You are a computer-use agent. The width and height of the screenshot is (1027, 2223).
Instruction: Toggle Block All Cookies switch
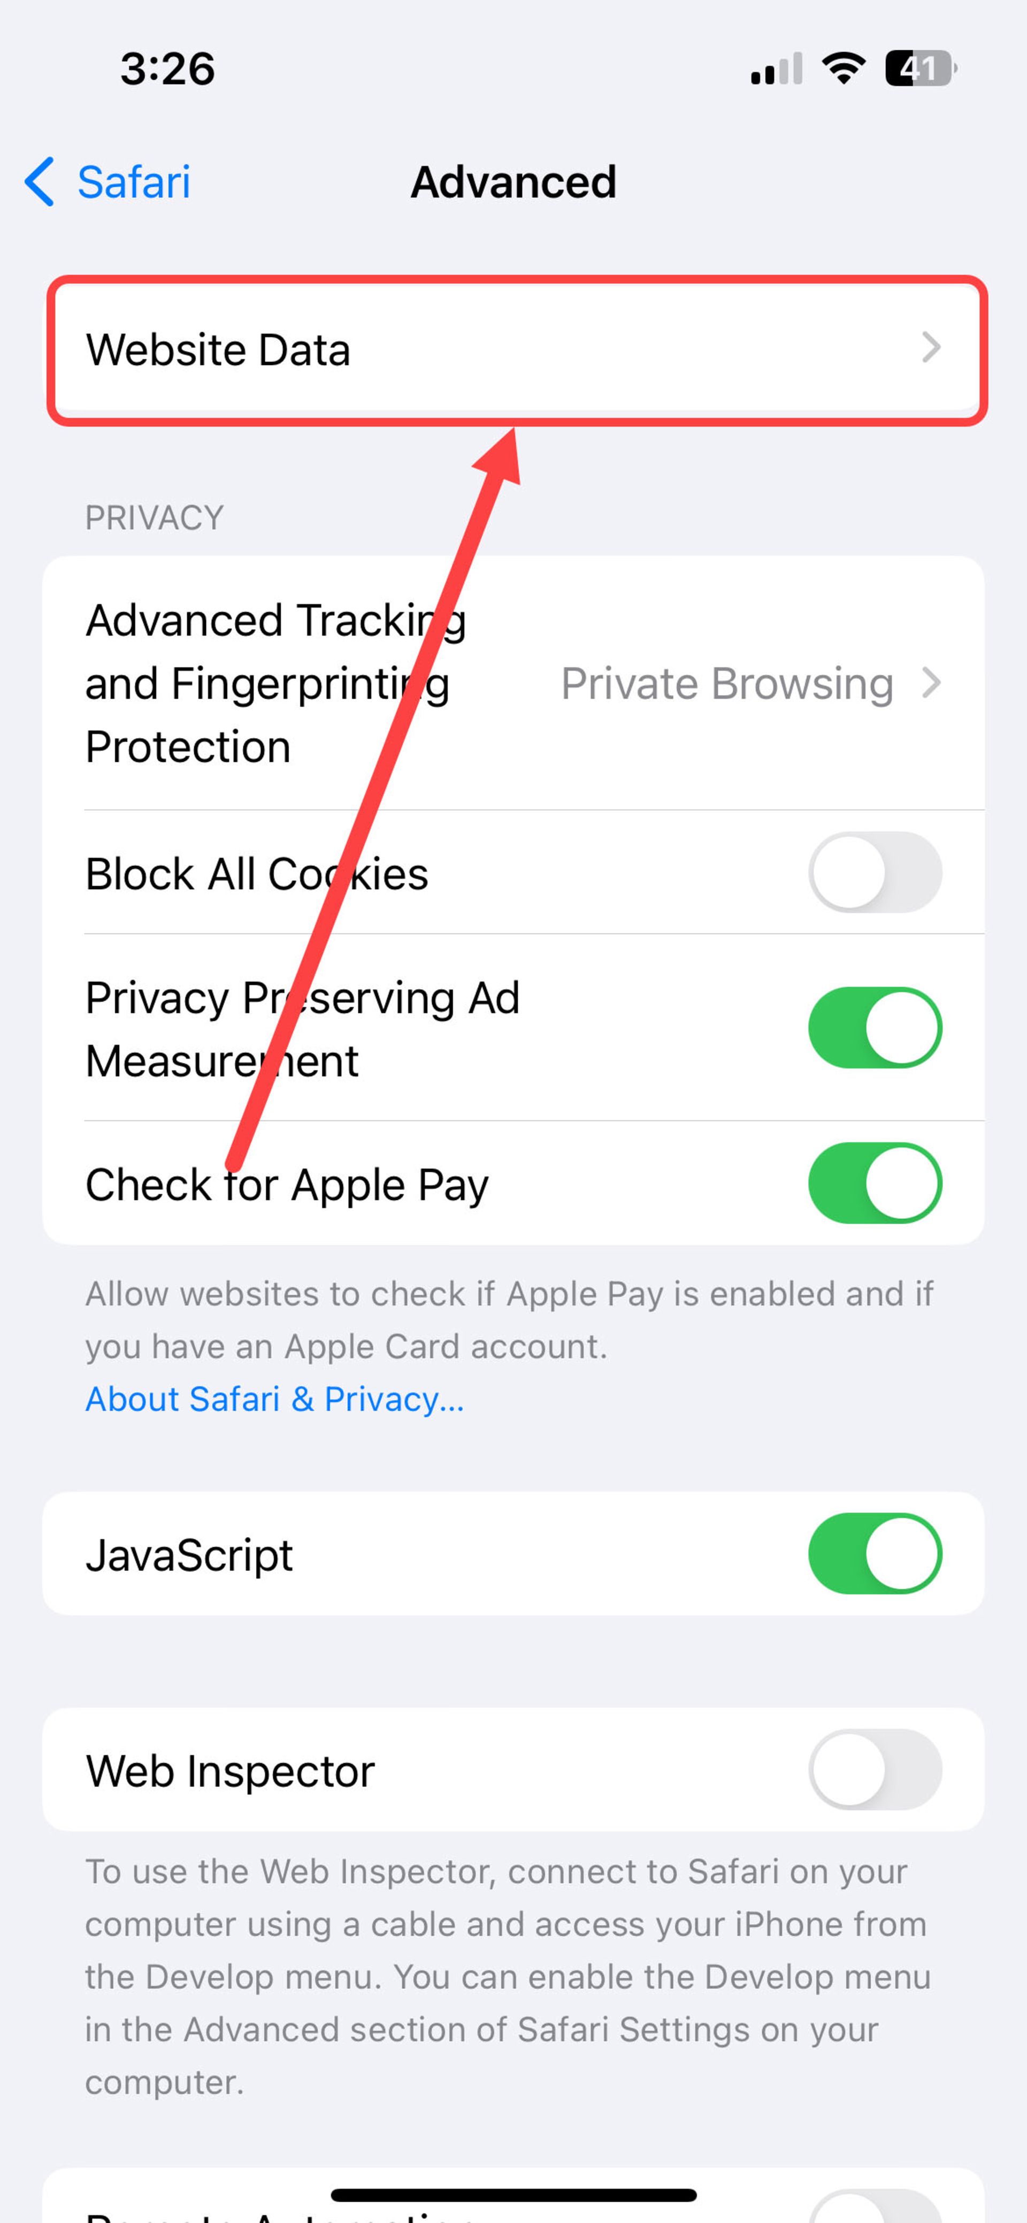coord(875,872)
